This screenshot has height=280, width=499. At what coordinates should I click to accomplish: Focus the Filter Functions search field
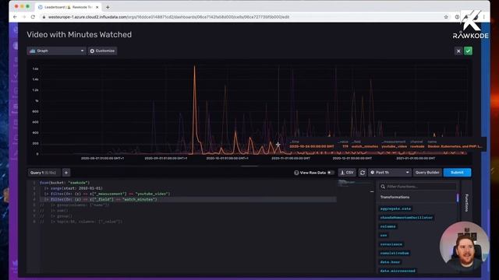pos(418,187)
